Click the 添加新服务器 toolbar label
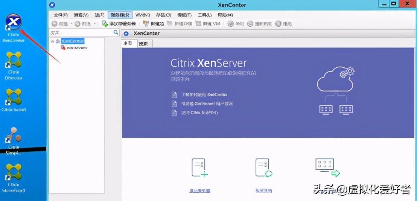This screenshot has height=201, width=417. 123,24
